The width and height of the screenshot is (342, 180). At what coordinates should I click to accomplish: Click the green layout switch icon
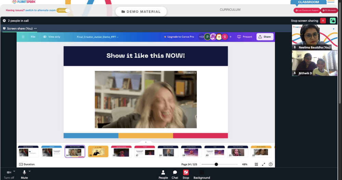tap(333, 21)
